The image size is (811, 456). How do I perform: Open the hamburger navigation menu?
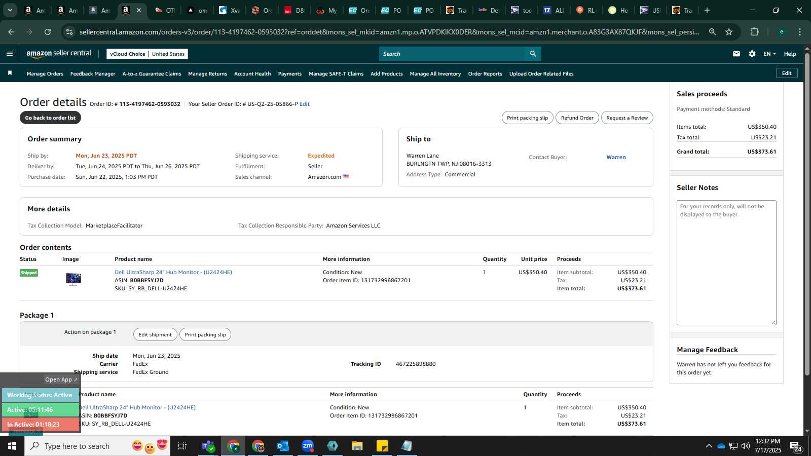click(x=9, y=54)
